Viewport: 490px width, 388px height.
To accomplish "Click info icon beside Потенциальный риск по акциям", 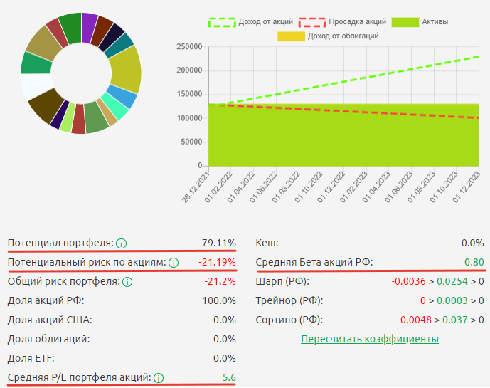I will tap(174, 263).
